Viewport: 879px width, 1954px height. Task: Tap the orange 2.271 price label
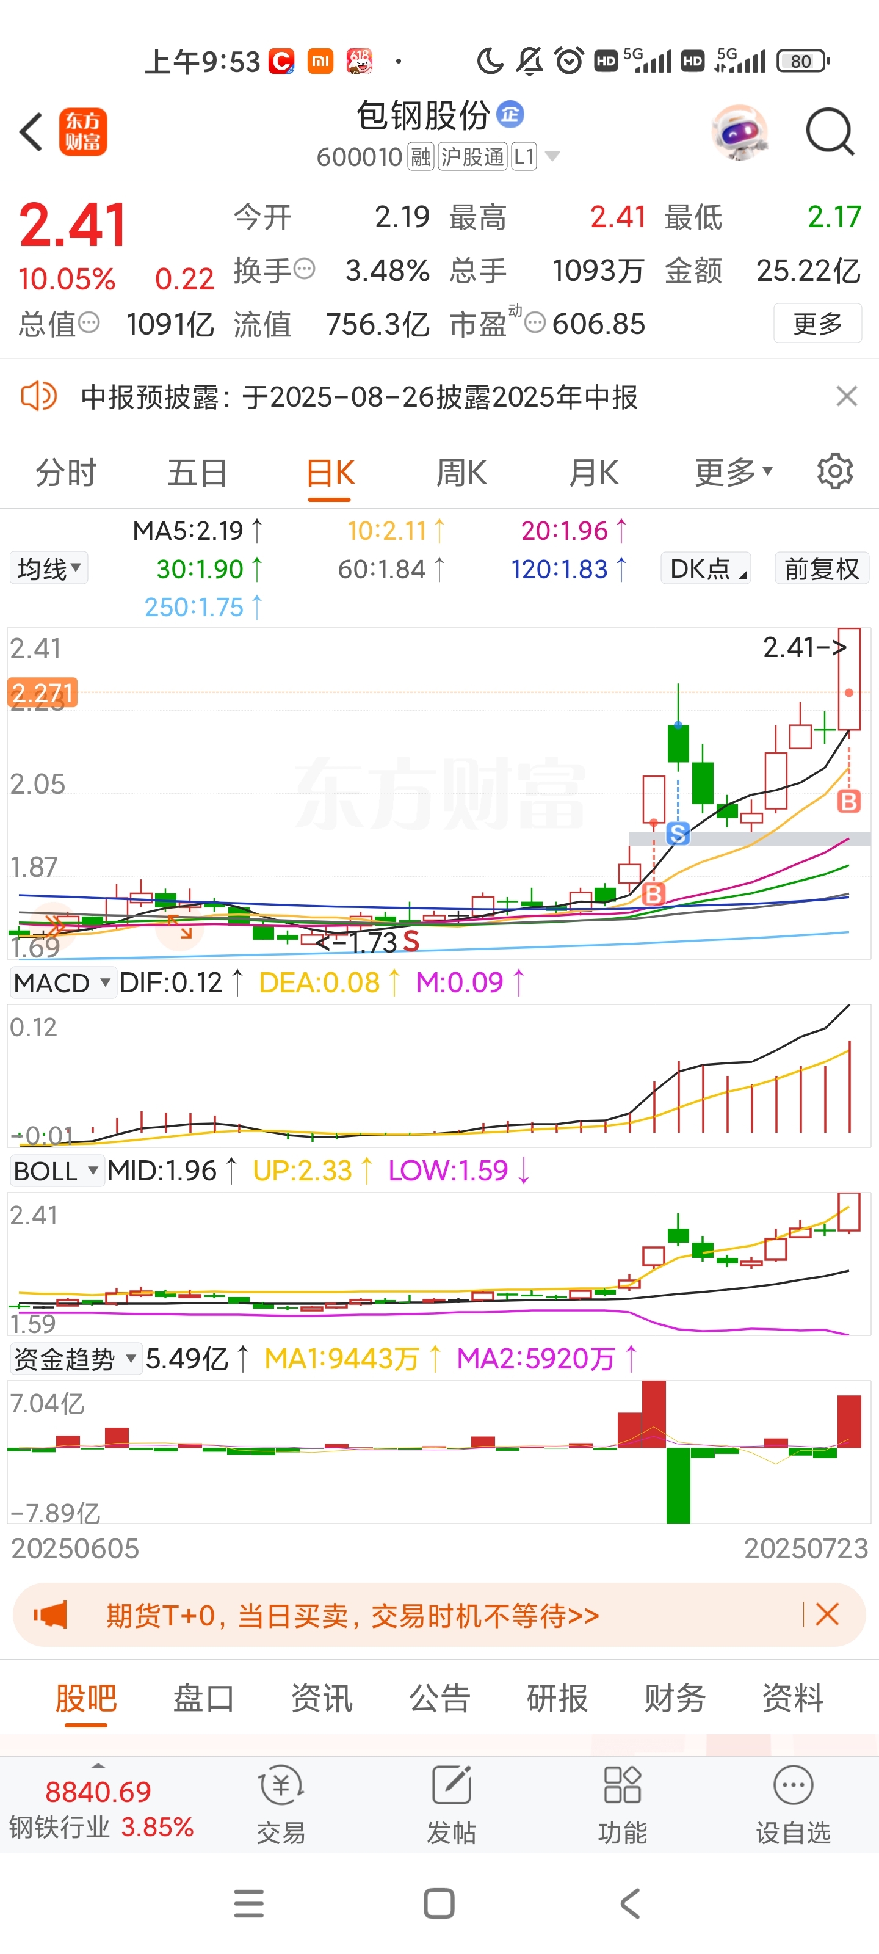(x=43, y=692)
